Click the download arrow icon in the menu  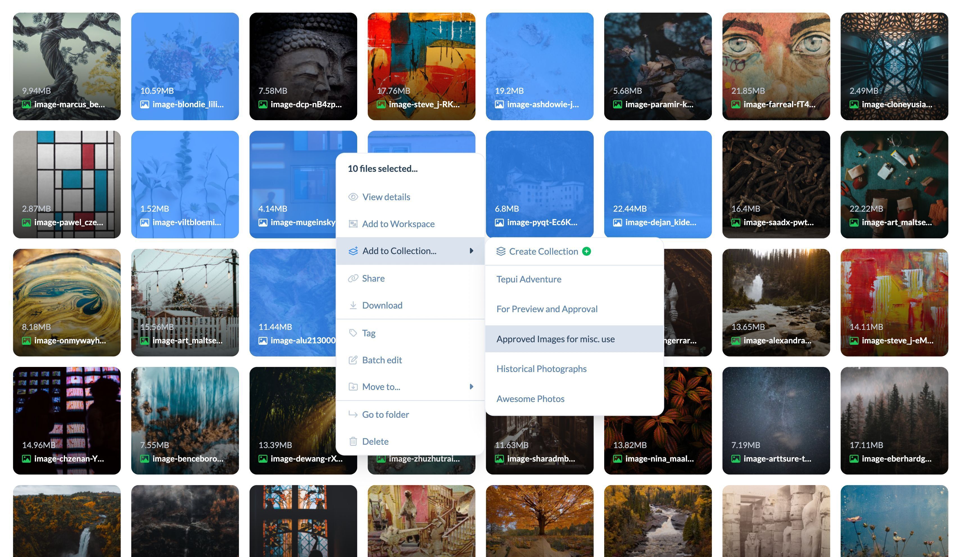pyautogui.click(x=353, y=305)
